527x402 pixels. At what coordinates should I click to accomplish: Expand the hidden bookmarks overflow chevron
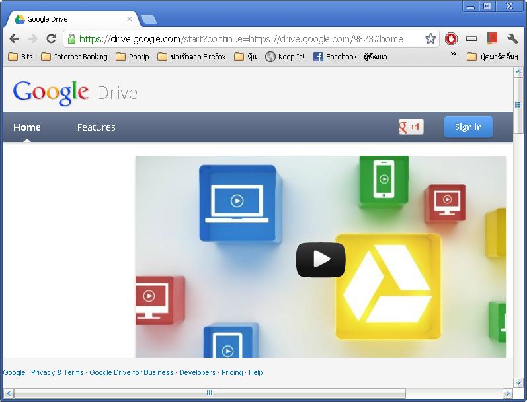454,55
